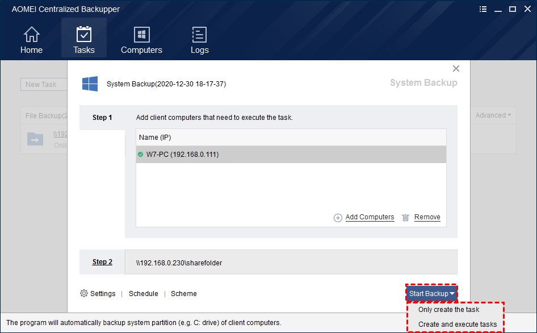Open the Schedule options

pyautogui.click(x=144, y=294)
